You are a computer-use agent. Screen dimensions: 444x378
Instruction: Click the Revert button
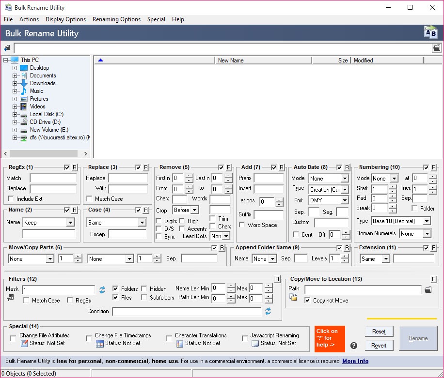click(379, 345)
